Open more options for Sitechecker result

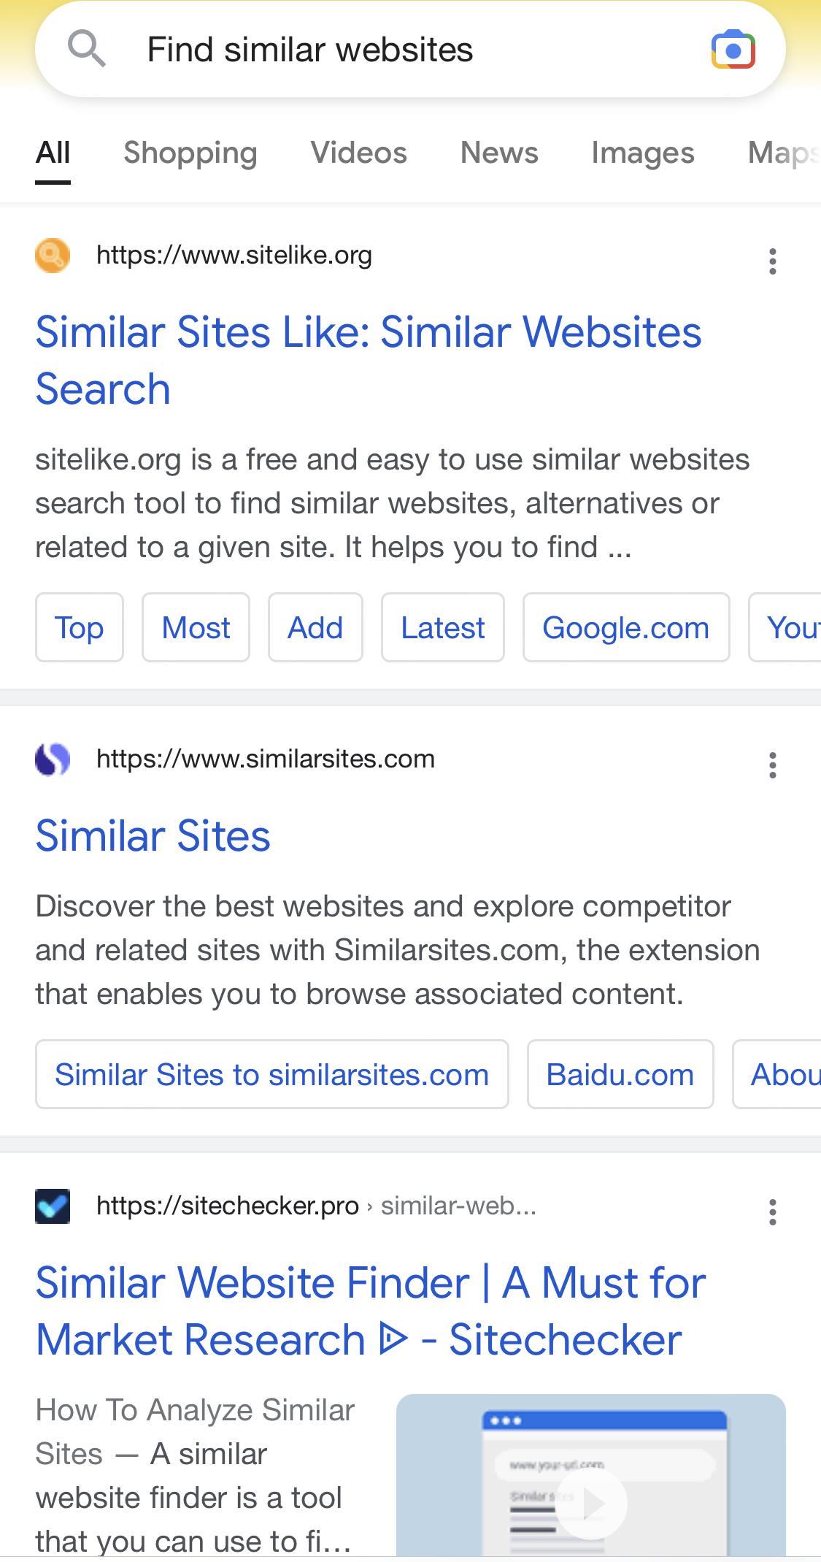(772, 1212)
